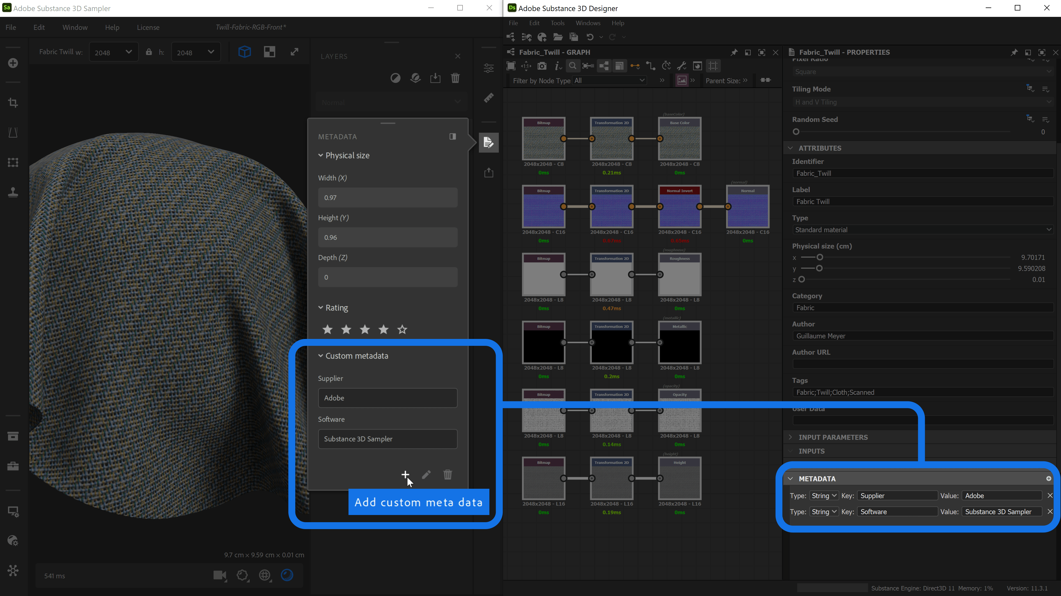Remove Software metadata row in Designer
The image size is (1061, 596).
coord(1049,511)
